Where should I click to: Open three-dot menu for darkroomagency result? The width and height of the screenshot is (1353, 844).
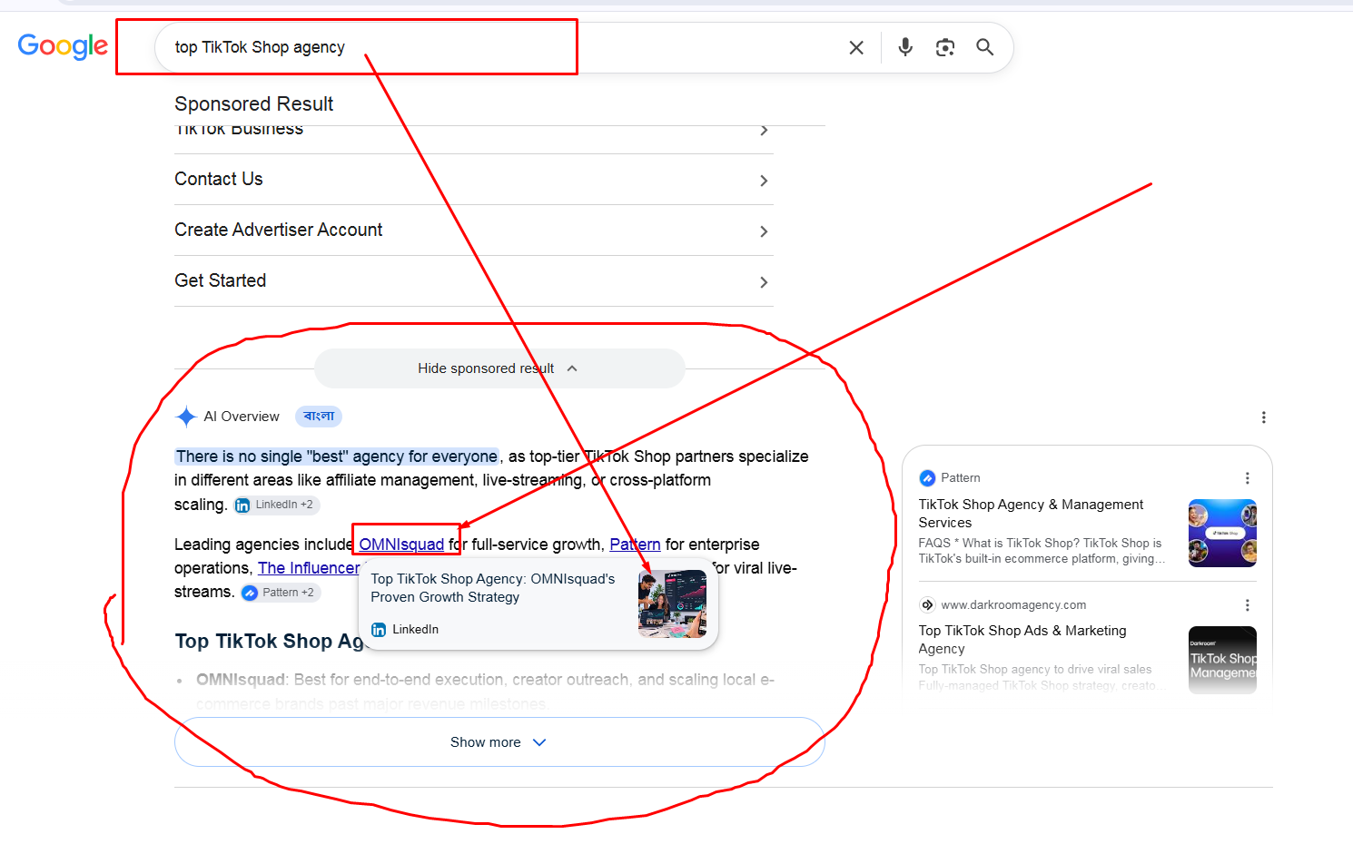point(1247,605)
